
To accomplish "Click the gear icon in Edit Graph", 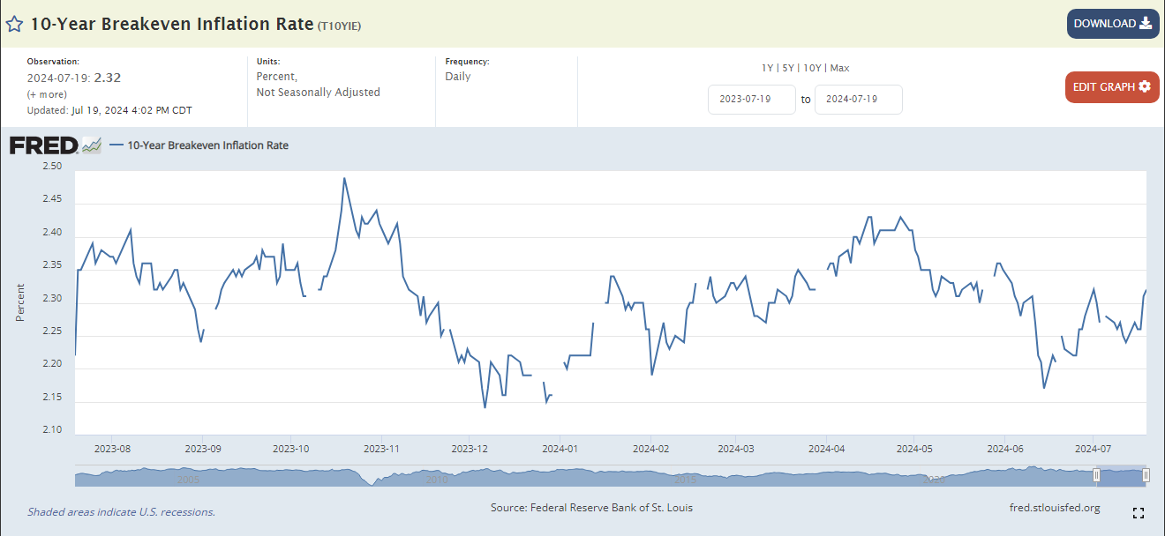I will tap(1145, 86).
